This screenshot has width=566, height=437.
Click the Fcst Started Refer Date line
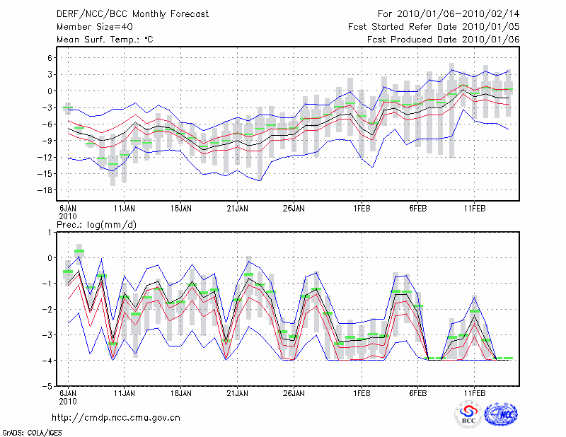coord(434,26)
